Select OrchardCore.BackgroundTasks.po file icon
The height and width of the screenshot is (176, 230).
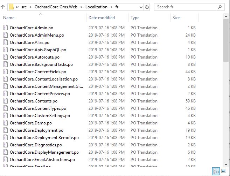pyautogui.click(x=6, y=64)
